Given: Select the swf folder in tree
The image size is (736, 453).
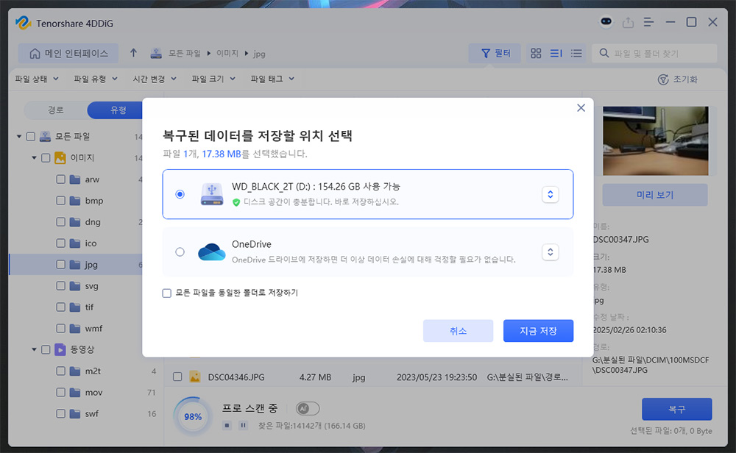Looking at the screenshot, I should click(x=92, y=413).
